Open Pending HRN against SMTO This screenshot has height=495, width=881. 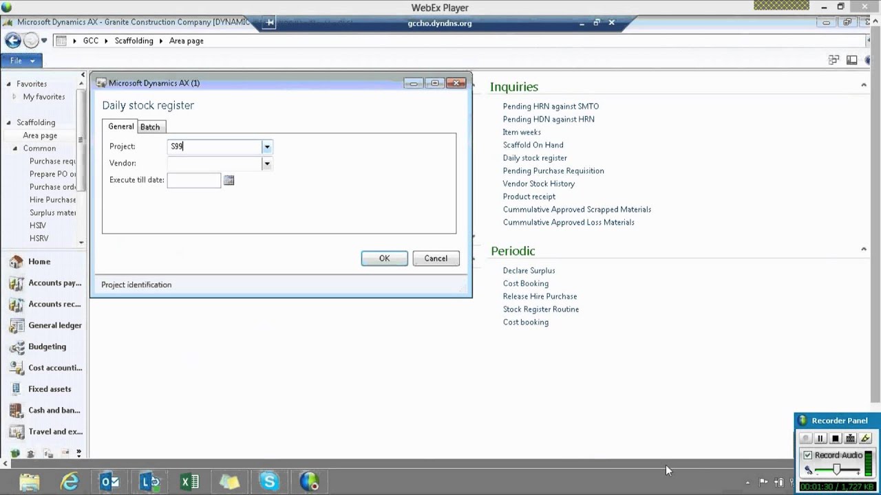(551, 107)
